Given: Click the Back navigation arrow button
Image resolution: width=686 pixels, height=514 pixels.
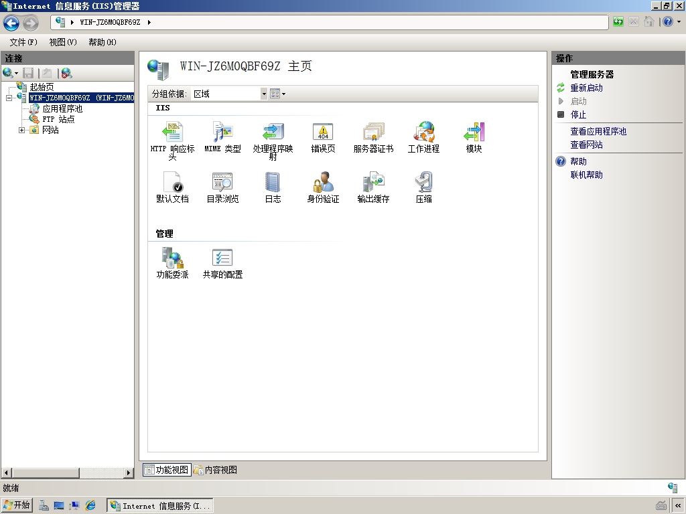Looking at the screenshot, I should point(11,23).
